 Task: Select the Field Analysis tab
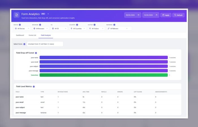pos(46,35)
